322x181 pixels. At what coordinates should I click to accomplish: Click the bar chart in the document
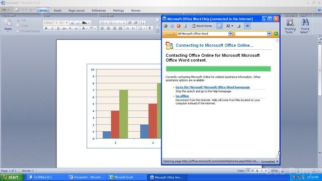124,106
